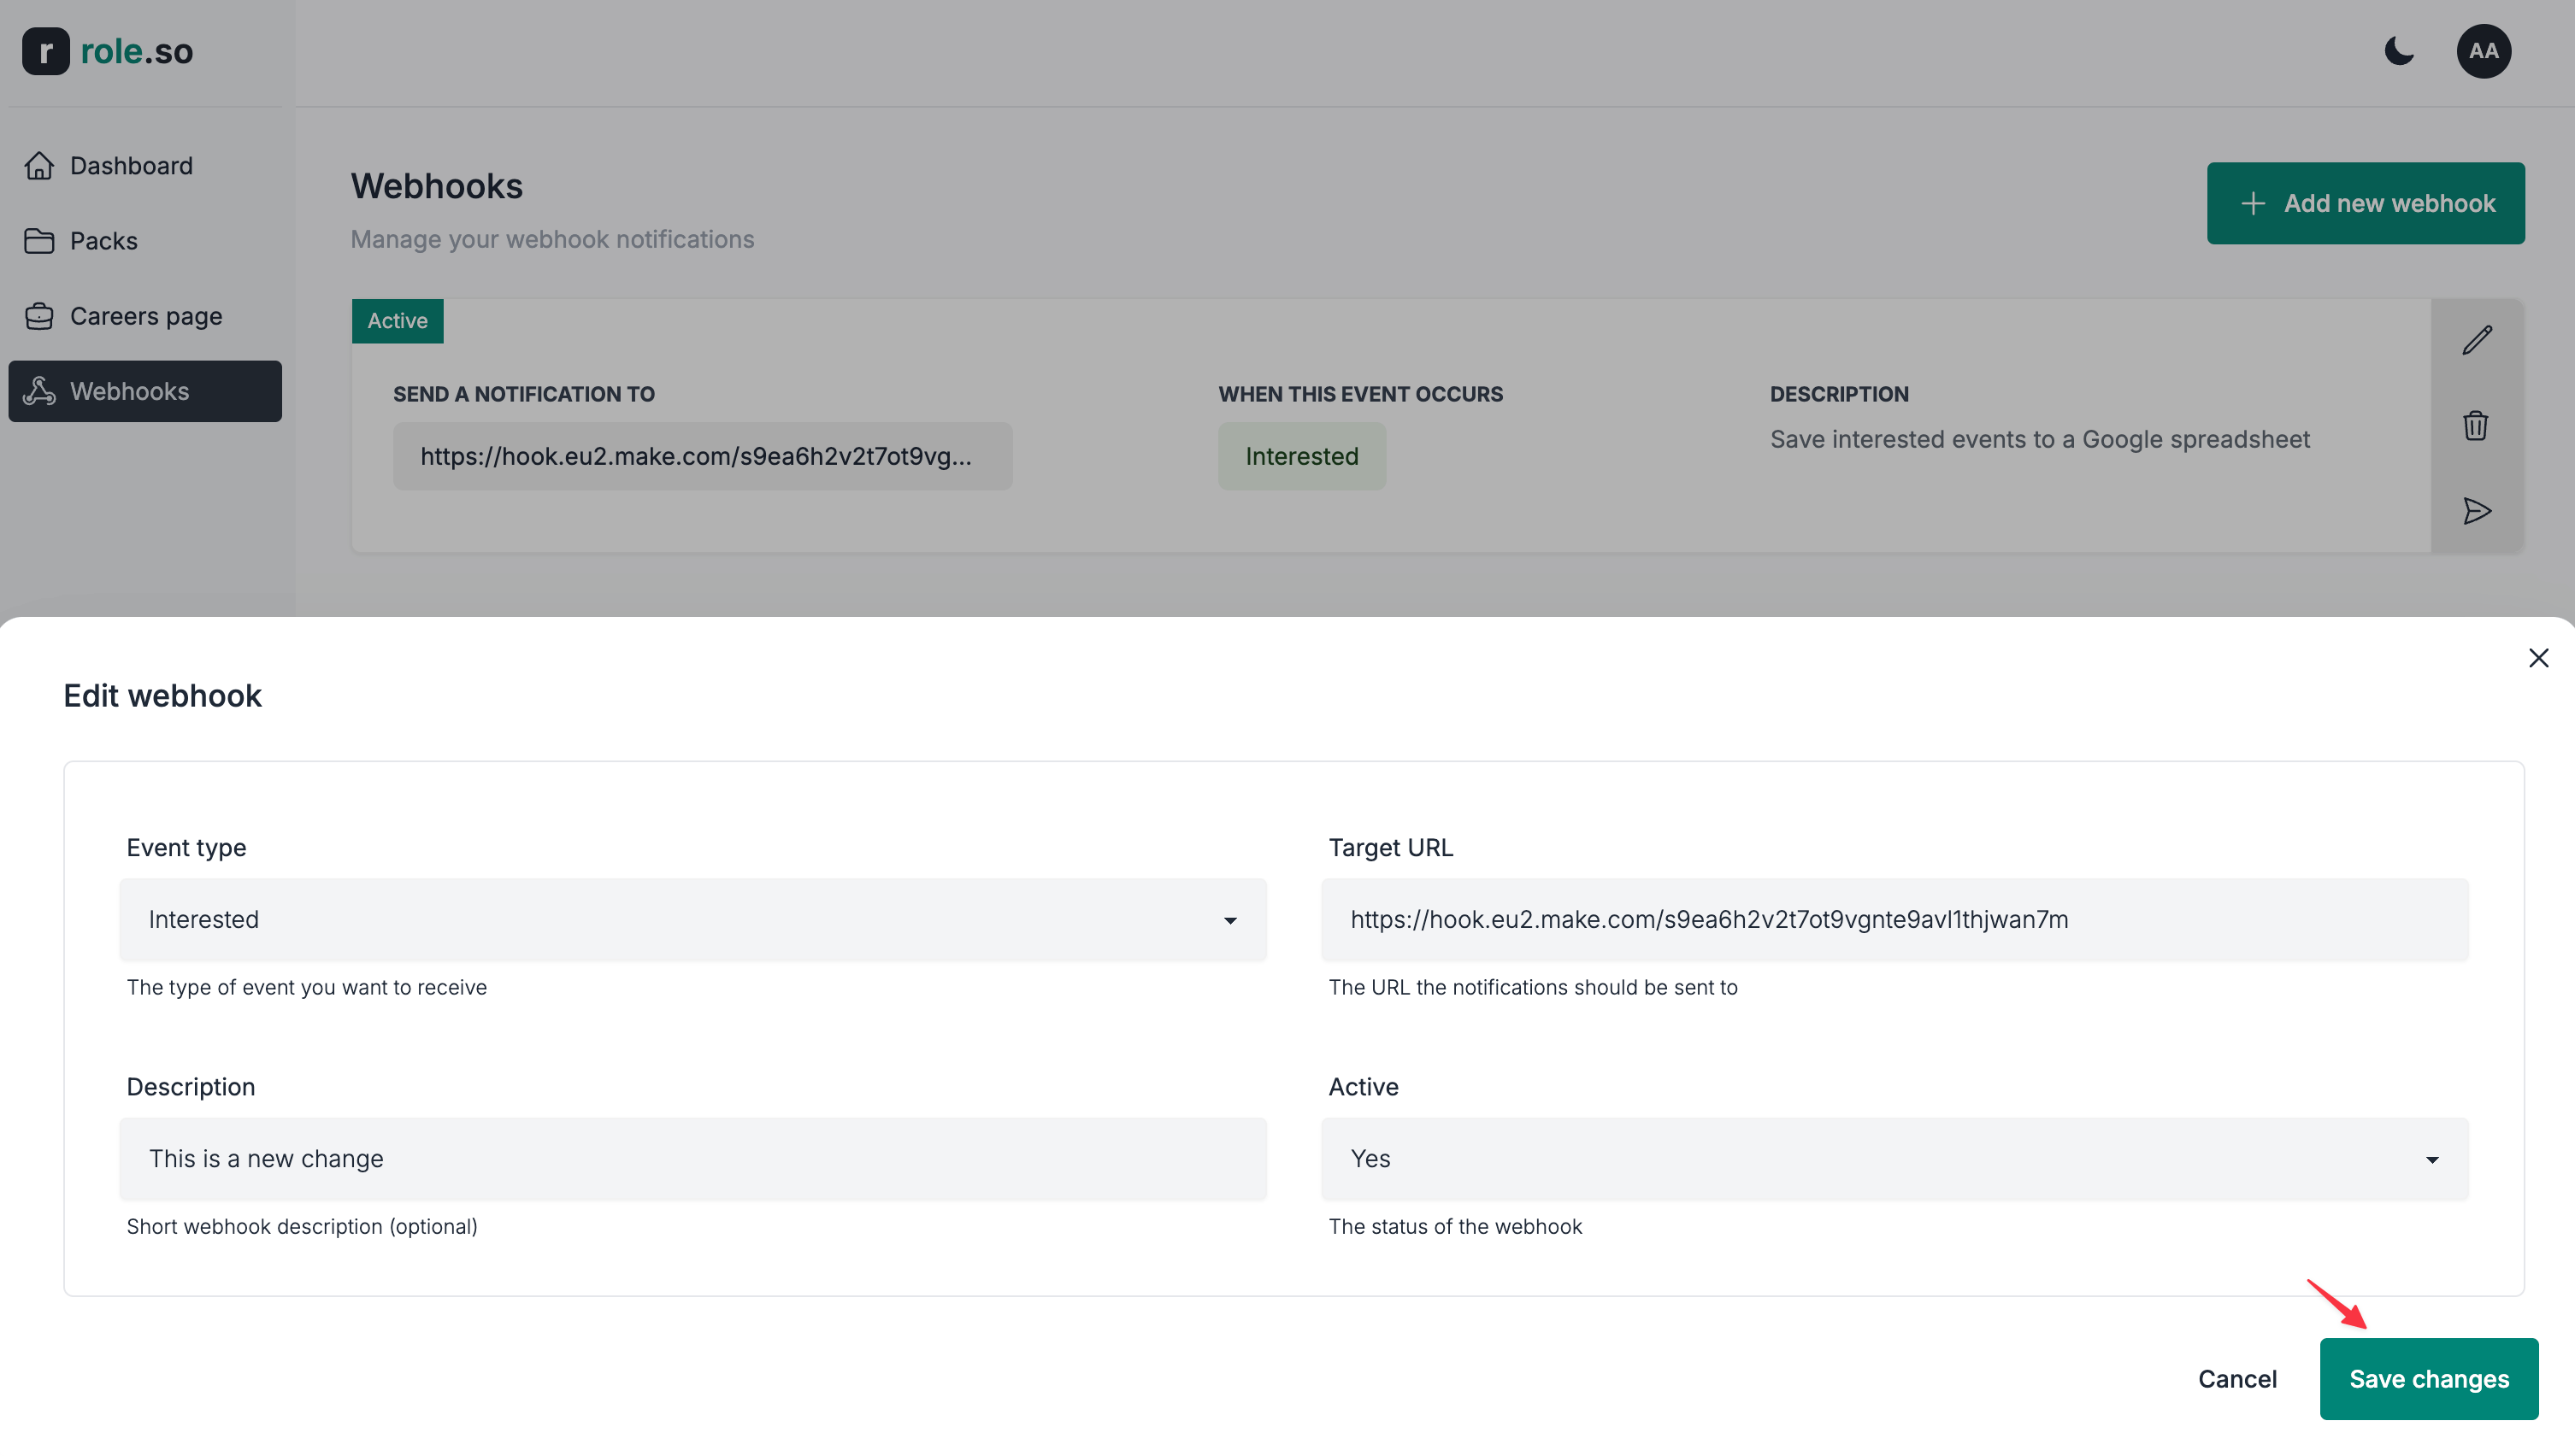The image size is (2575, 1456).
Task: Open the AA profile avatar
Action: coord(2485,51)
